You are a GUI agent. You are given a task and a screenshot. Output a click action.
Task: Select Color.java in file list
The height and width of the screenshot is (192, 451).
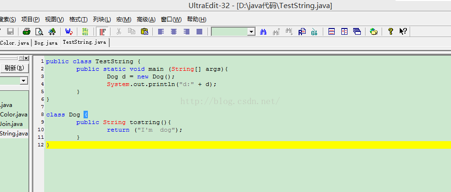(14, 115)
